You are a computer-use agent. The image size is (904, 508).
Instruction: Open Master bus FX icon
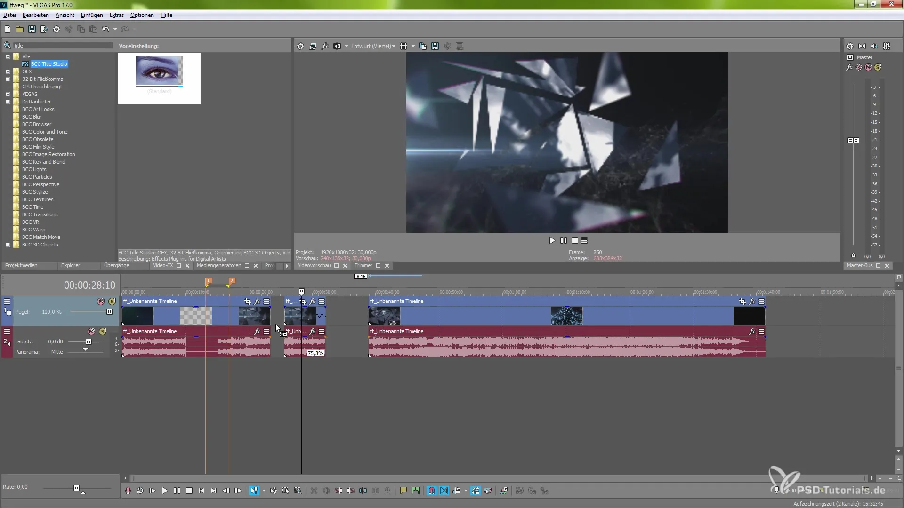[849, 67]
